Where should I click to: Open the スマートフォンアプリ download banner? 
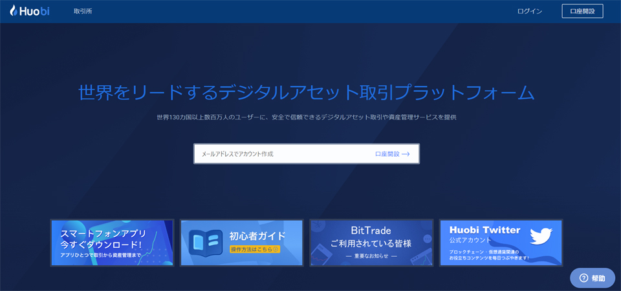[x=112, y=243]
